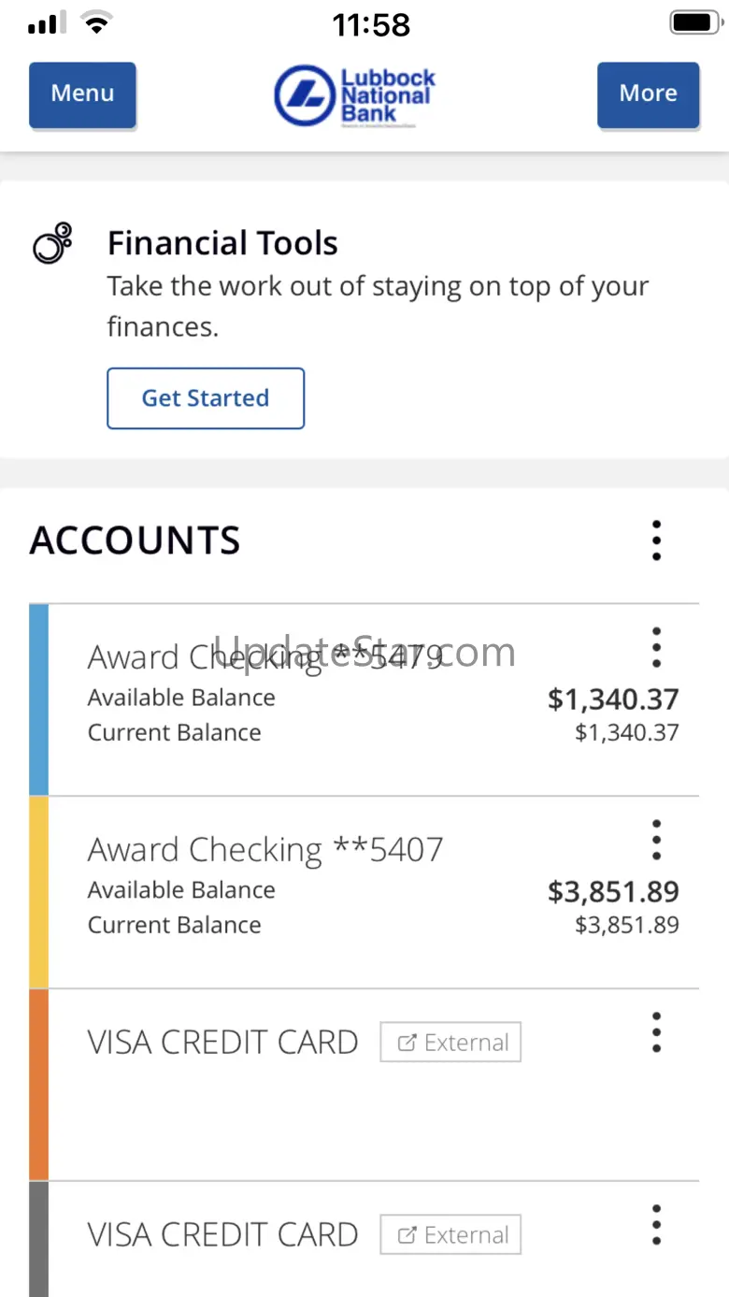Tap the $1,340.37 available balance amount
Screen dimensions: 729x1297
click(x=613, y=699)
